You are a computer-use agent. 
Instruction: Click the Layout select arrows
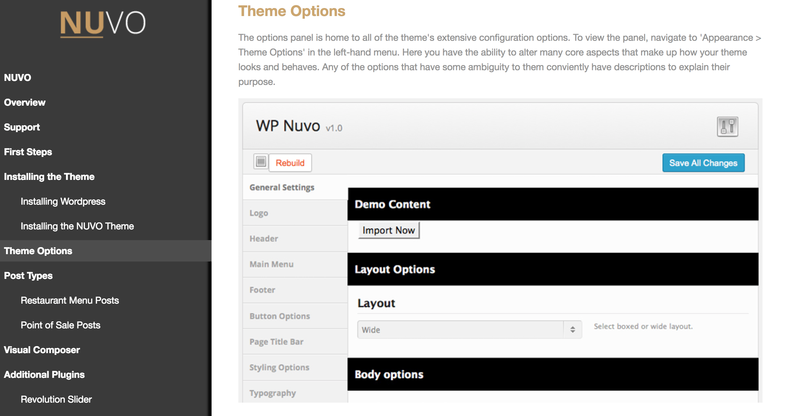[x=572, y=330]
